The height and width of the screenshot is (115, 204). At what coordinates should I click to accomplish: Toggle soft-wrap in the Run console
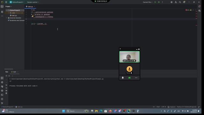click(x=6, y=85)
